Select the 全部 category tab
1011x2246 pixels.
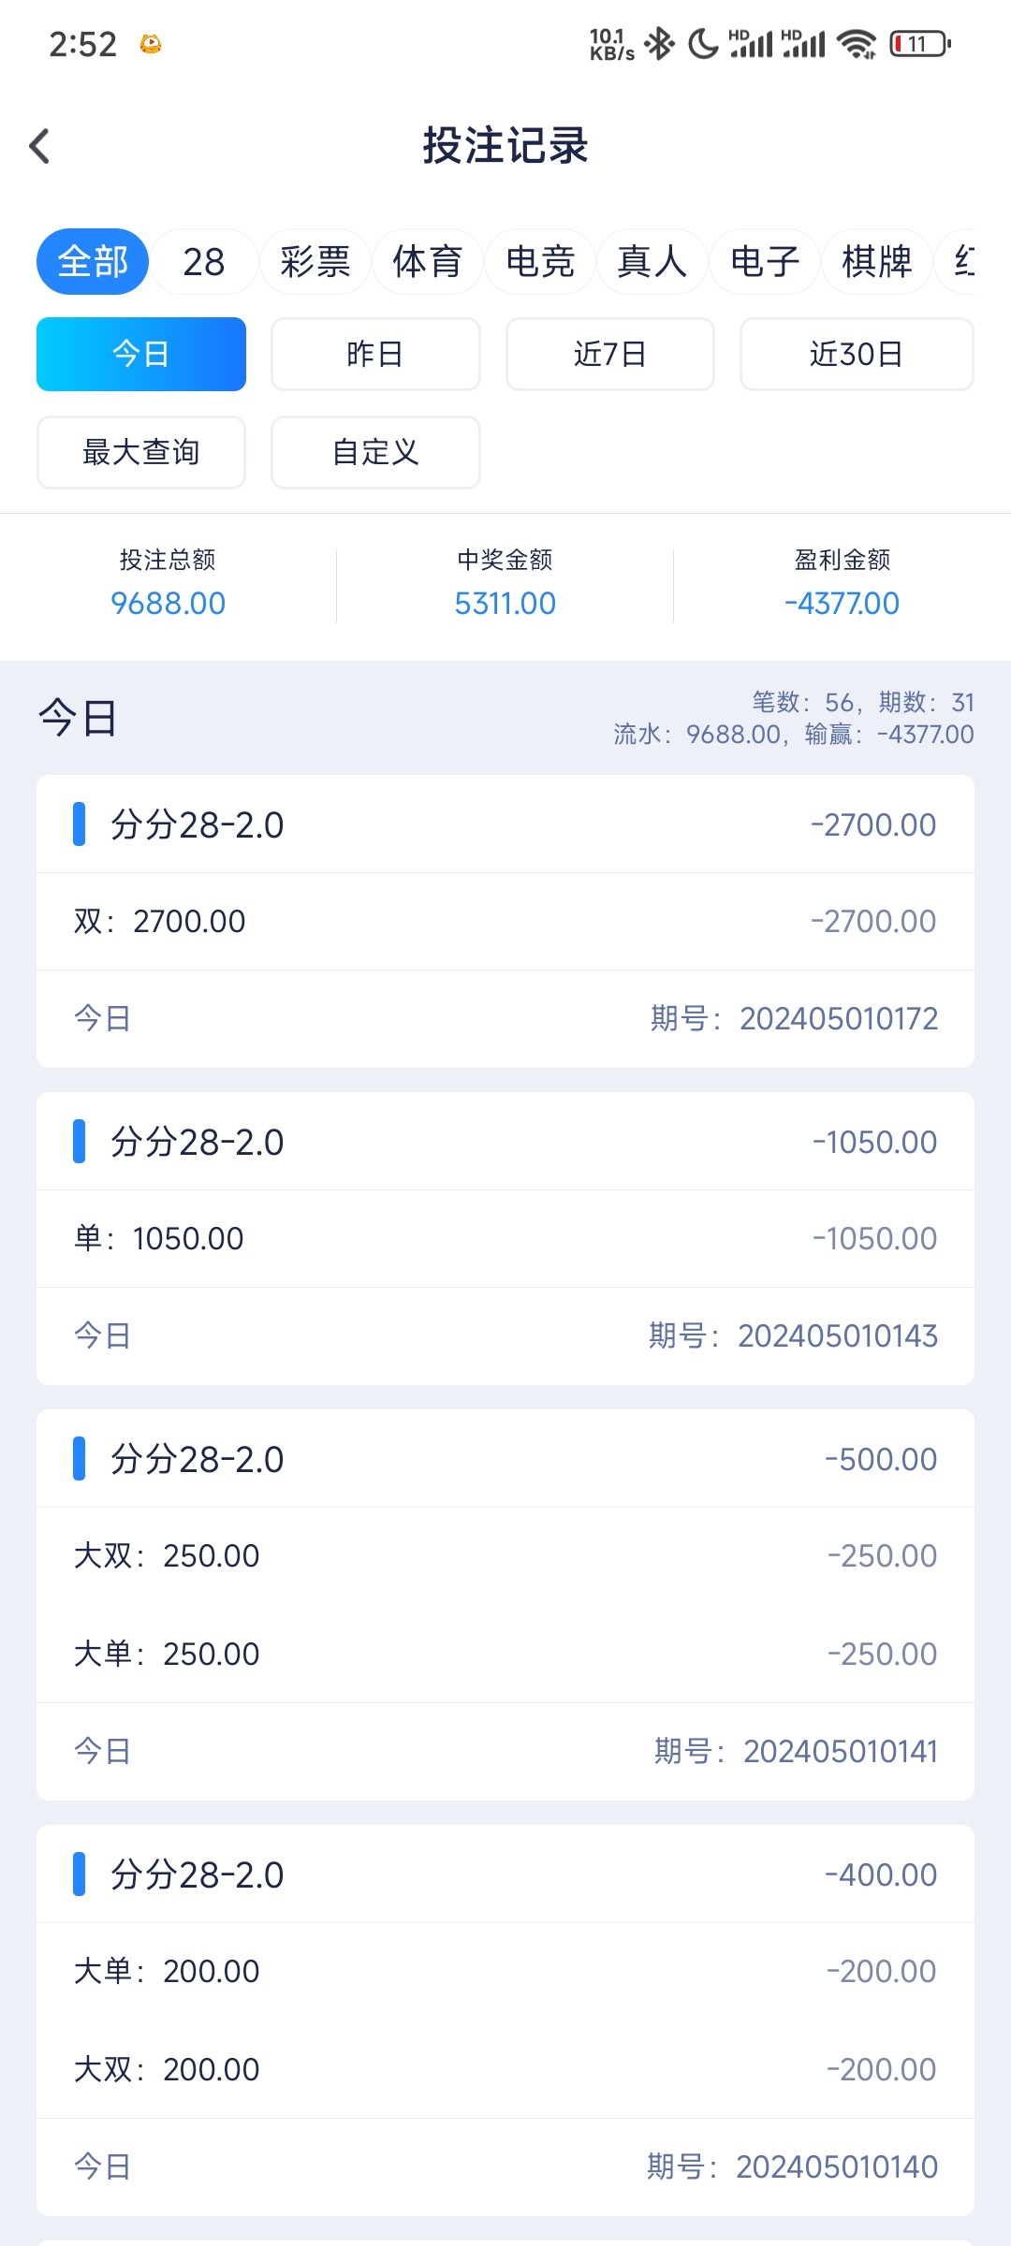click(93, 261)
